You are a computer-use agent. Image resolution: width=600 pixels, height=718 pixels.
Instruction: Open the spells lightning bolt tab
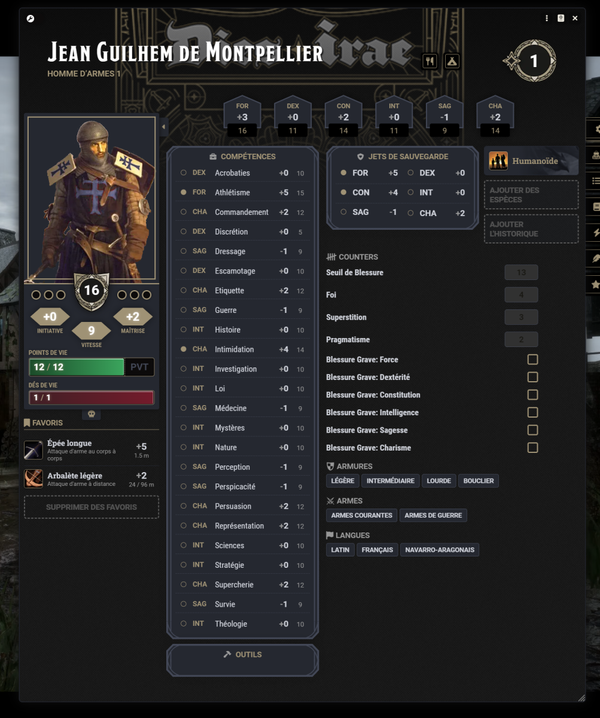595,232
